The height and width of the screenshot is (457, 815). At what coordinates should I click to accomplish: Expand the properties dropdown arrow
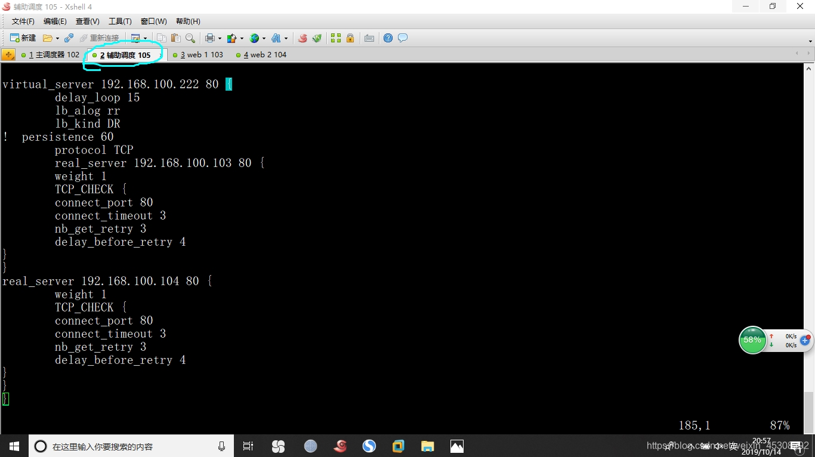pos(145,38)
